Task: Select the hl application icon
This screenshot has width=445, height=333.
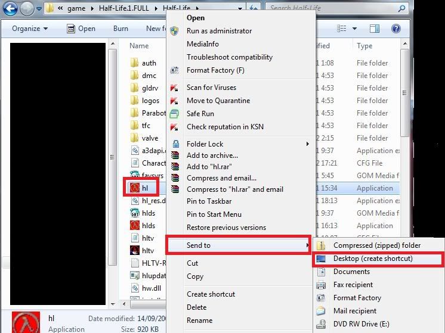Action: pyautogui.click(x=135, y=188)
